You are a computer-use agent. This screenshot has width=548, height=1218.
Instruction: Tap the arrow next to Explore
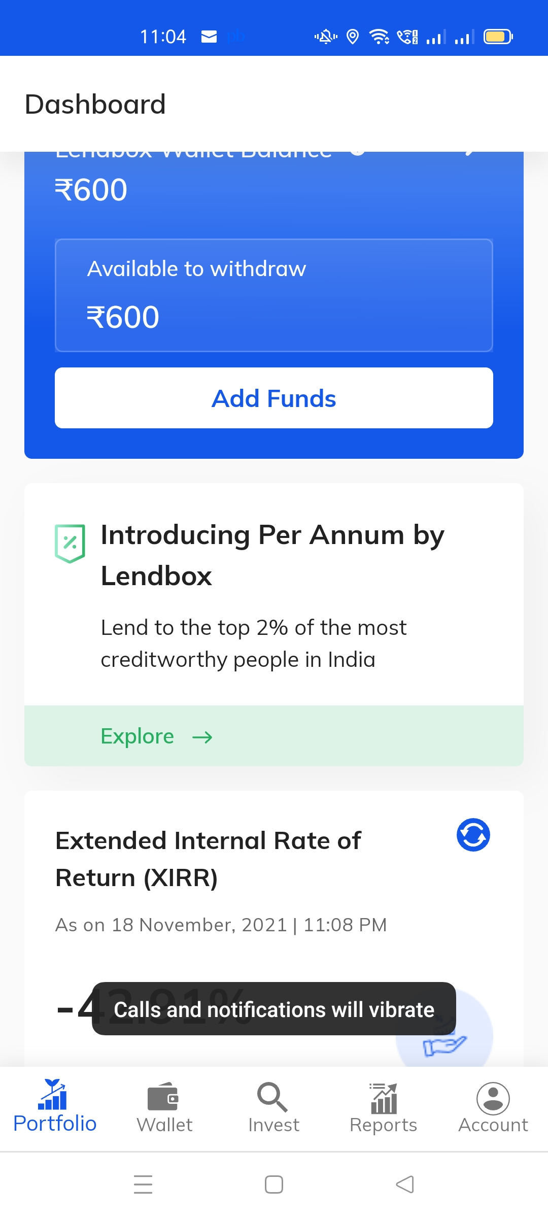pyautogui.click(x=202, y=737)
